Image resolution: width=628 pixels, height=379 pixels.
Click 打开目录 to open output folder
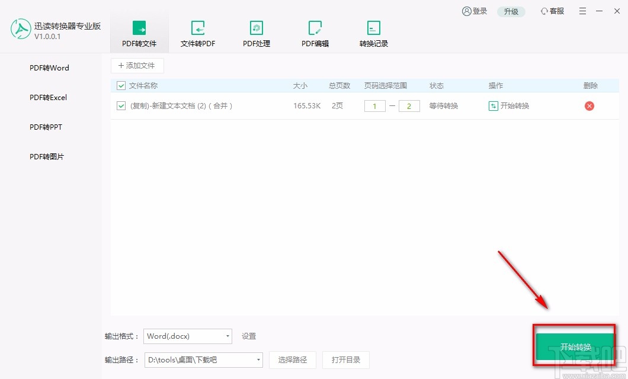[x=346, y=359]
